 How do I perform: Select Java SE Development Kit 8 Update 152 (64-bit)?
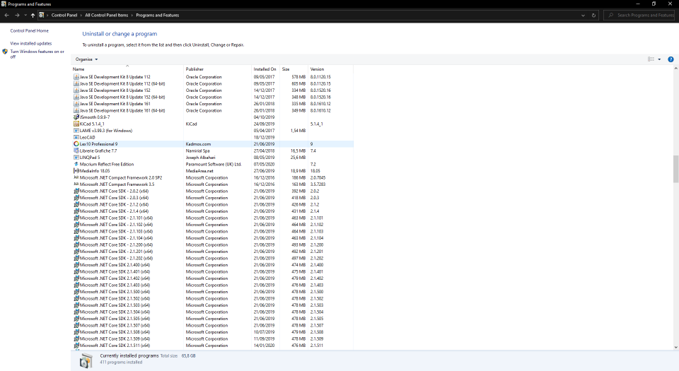click(x=213, y=97)
